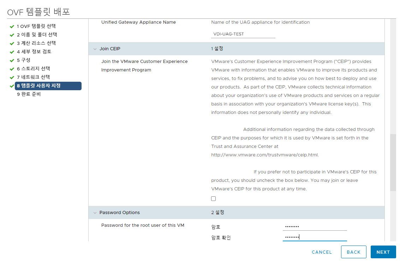The height and width of the screenshot is (265, 400).
Task: Select step 8 템플릿 사용자 지정
Action: pyautogui.click(x=48, y=86)
